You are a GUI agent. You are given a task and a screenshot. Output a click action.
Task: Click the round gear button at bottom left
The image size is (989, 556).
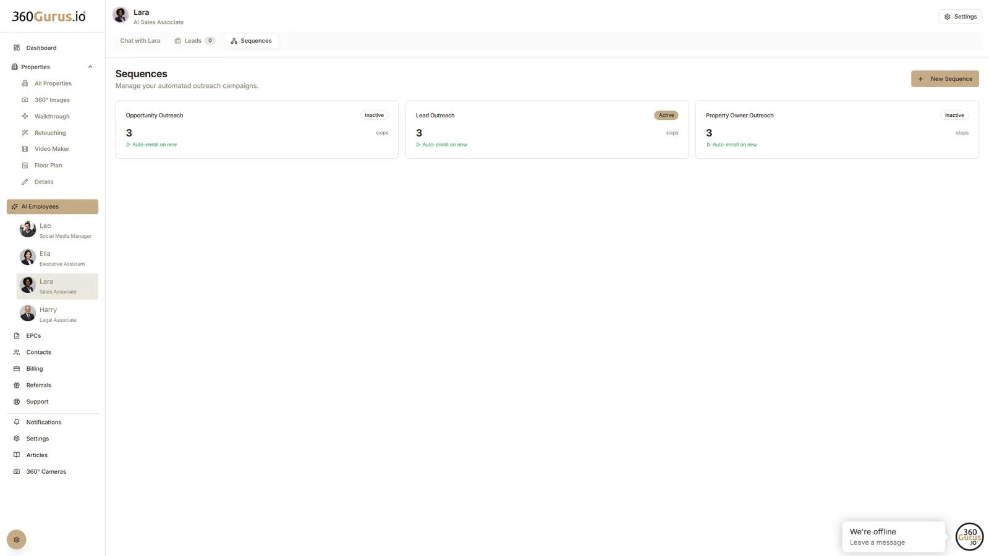(17, 539)
